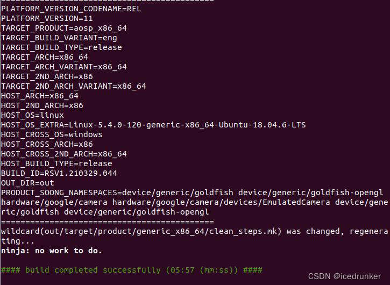Click the 'ninja: no work to do.' line
This screenshot has width=390, height=285.
[x=52, y=251]
